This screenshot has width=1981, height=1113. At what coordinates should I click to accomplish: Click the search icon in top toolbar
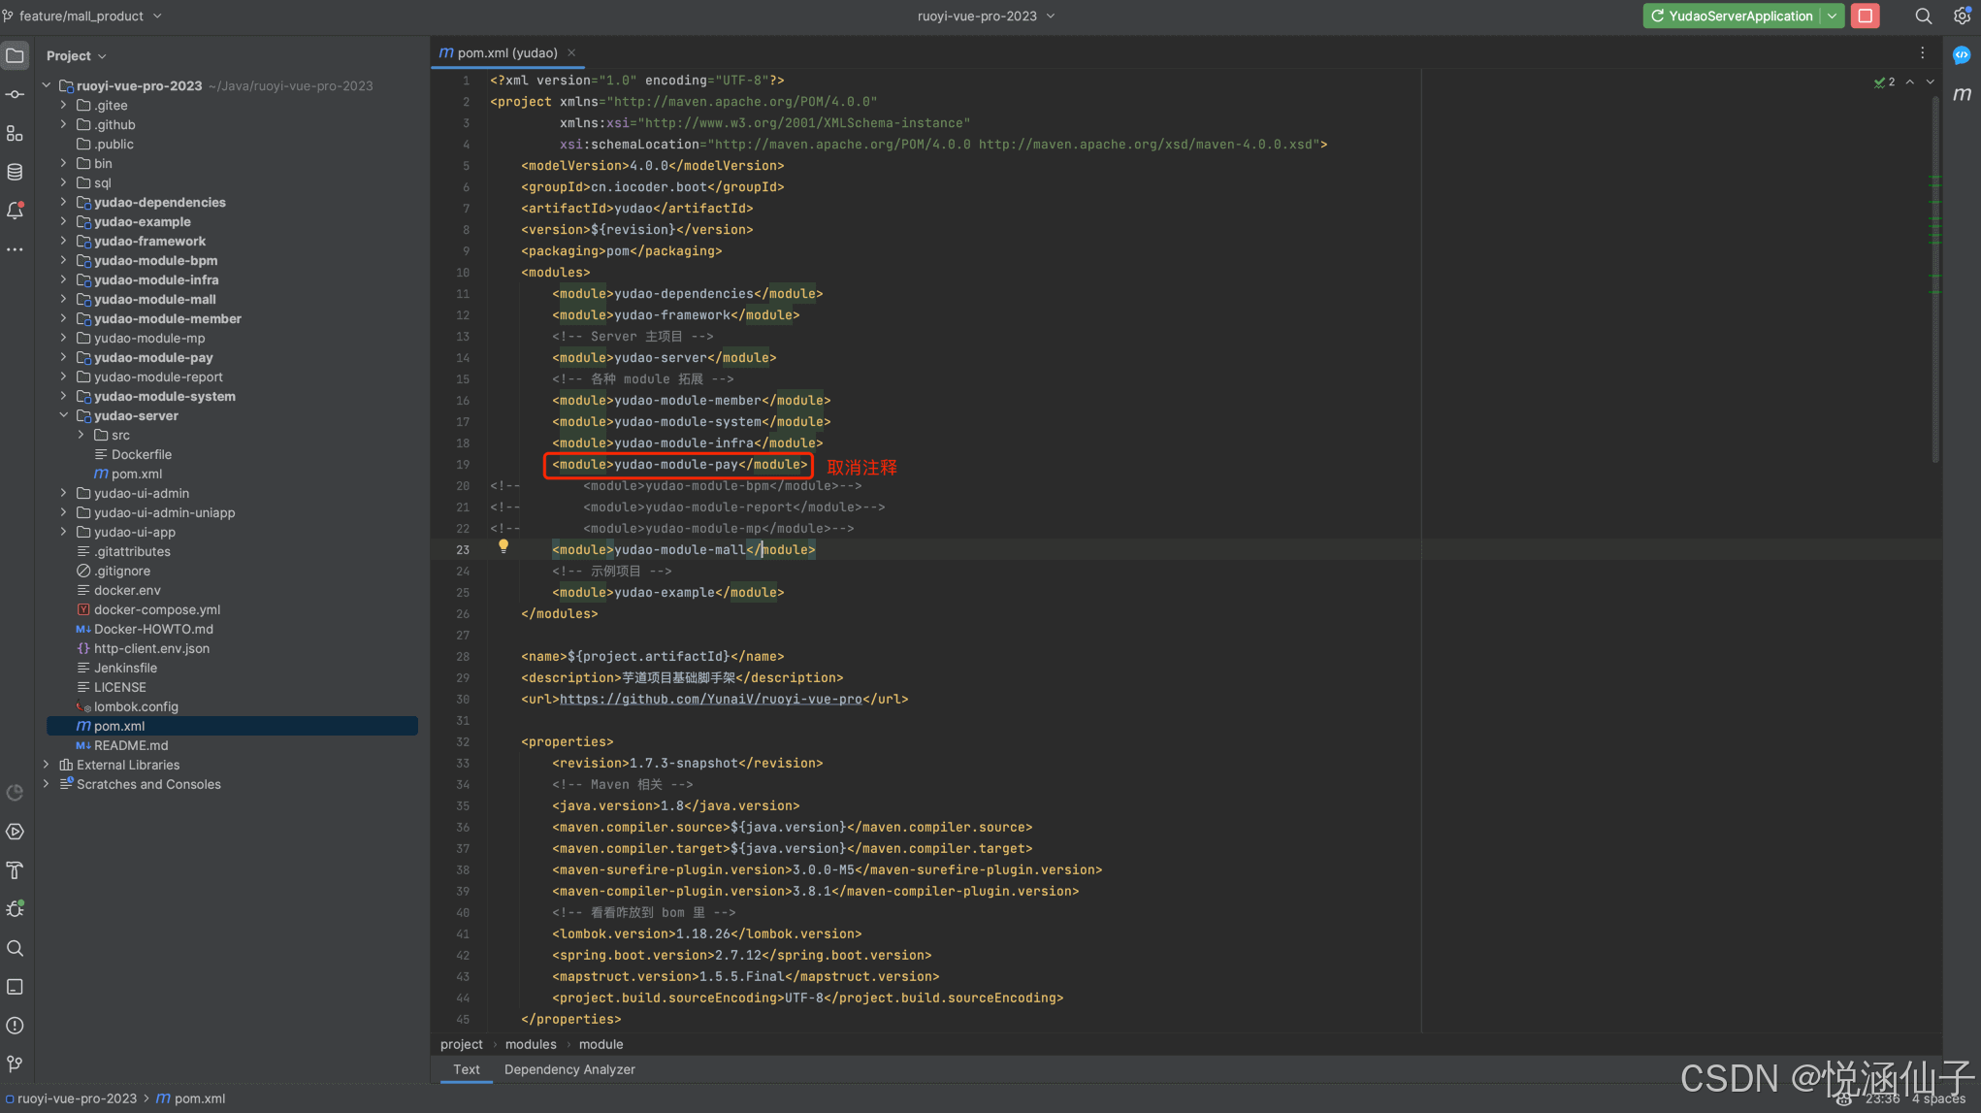click(1923, 15)
